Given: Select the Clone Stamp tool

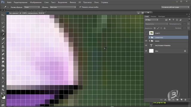Looking at the screenshot, I should [x=3, y=47].
